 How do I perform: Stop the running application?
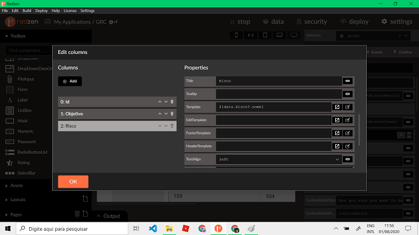pyautogui.click(x=240, y=22)
